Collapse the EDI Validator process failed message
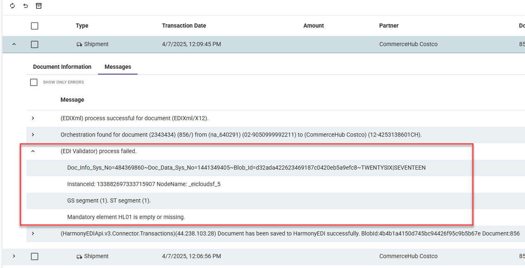525x268 pixels. coord(33,151)
